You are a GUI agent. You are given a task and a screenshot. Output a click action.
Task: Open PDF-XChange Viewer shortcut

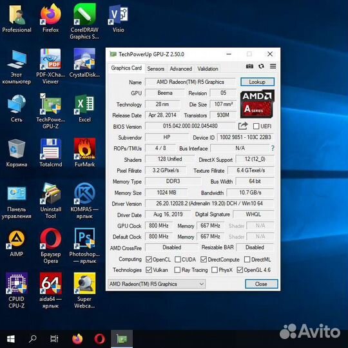tap(51, 66)
